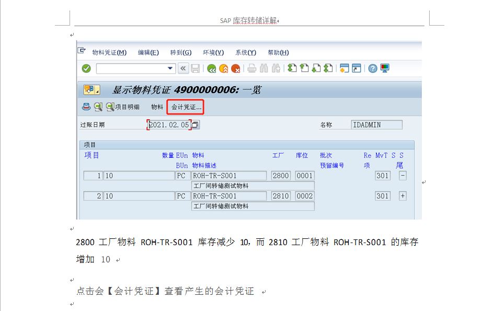Screen dimensions: 494x311
Task: Open the posting date value-help button
Action: click(x=196, y=125)
